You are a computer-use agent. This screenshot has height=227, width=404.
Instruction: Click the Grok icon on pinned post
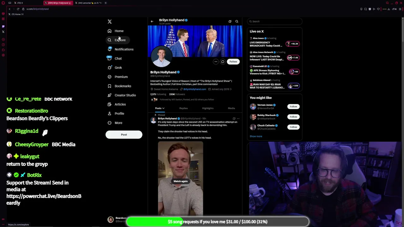click(x=234, y=119)
